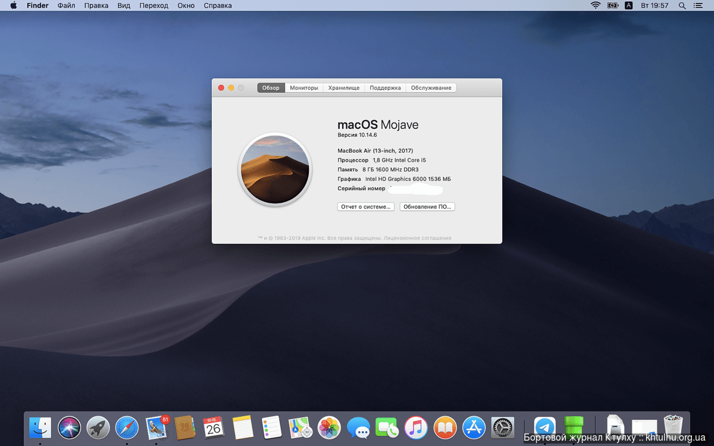This screenshot has width=714, height=446.
Task: Open Notes app in dock
Action: click(x=243, y=427)
